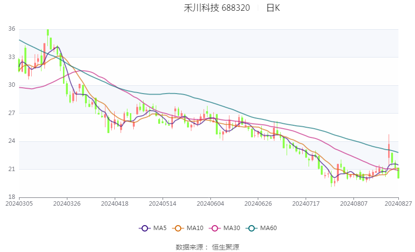Click the 日K label in the title
The image size is (415, 252).
coord(273,8)
